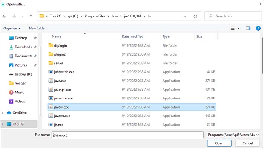The height and width of the screenshot is (149, 264).
Task: Go up one folder level
Action: click(31, 16)
